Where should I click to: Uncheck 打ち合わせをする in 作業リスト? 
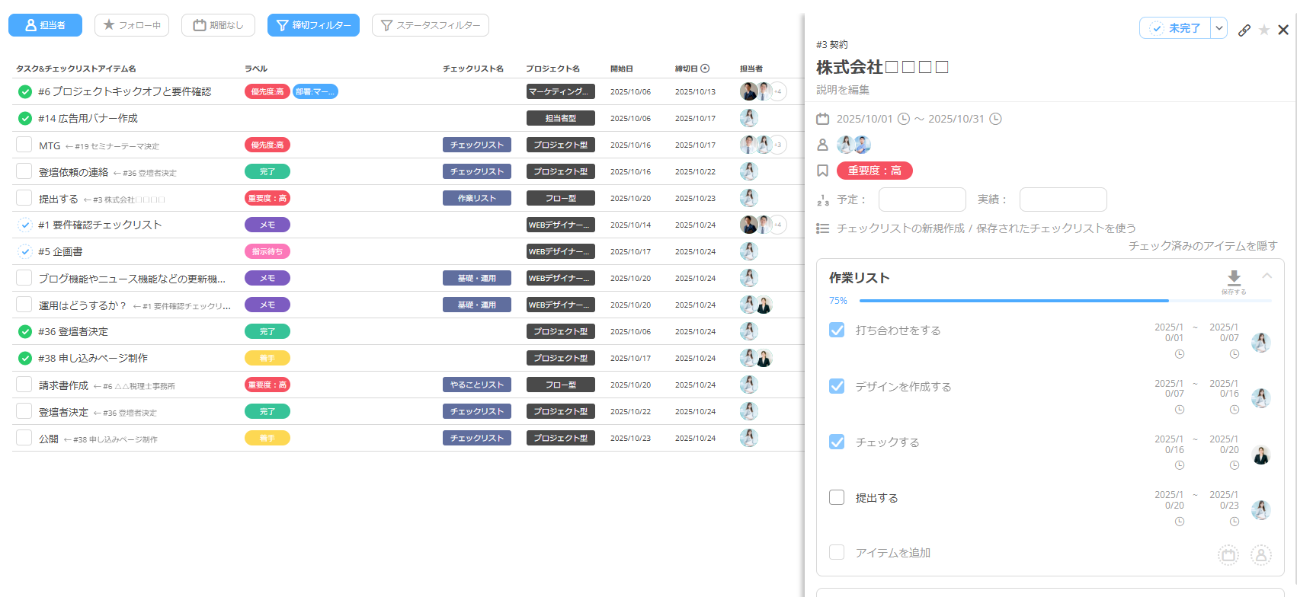tap(837, 330)
